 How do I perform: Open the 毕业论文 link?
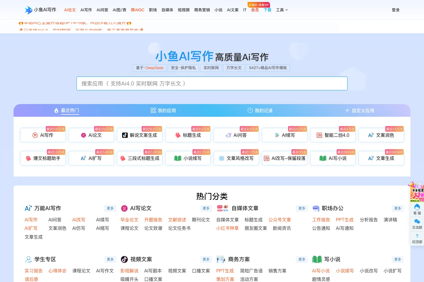click(129, 220)
